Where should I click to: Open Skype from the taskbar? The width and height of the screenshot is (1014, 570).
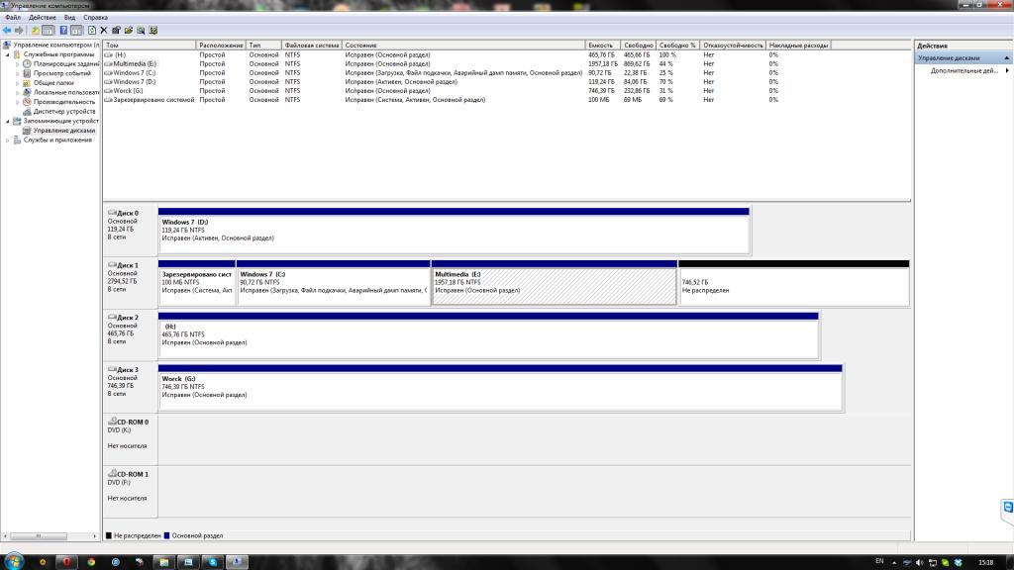point(213,562)
